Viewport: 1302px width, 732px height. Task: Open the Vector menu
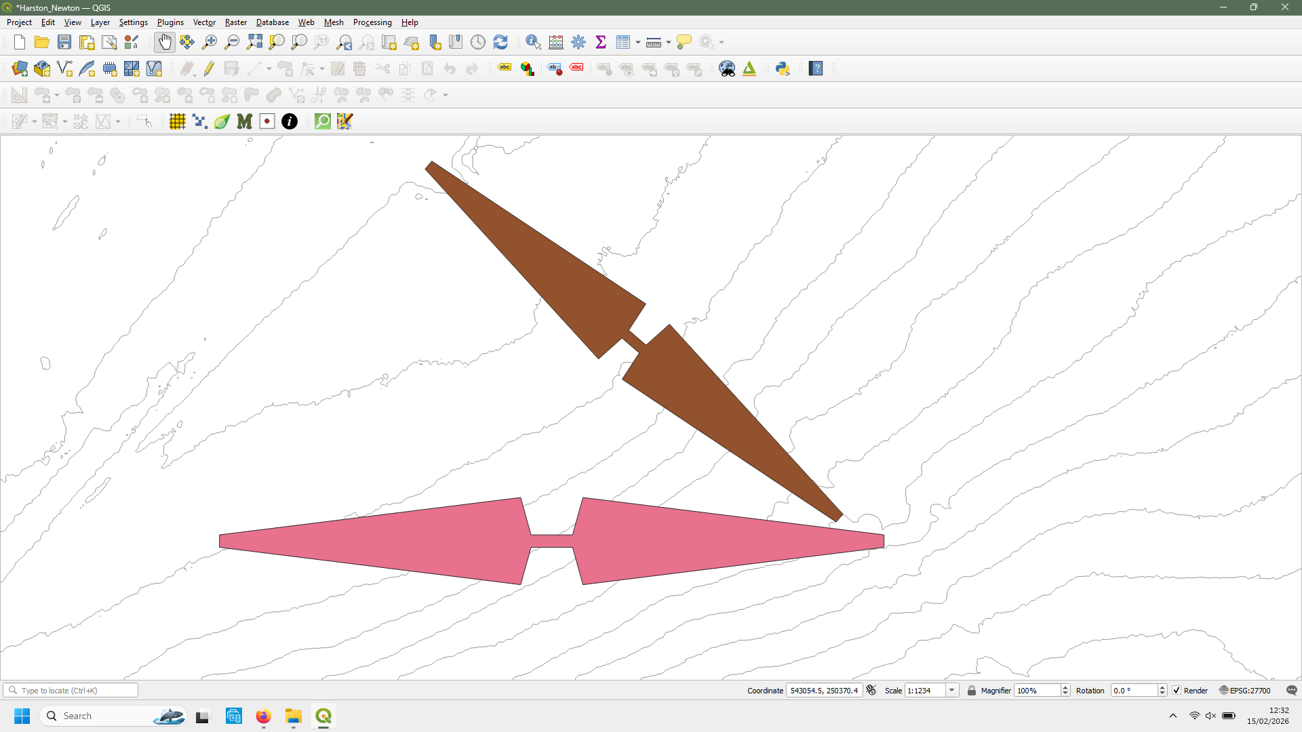coord(204,22)
